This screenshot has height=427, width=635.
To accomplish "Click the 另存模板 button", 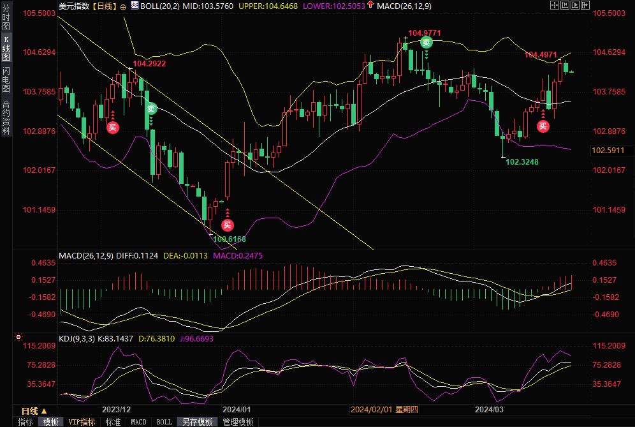I will (x=197, y=422).
